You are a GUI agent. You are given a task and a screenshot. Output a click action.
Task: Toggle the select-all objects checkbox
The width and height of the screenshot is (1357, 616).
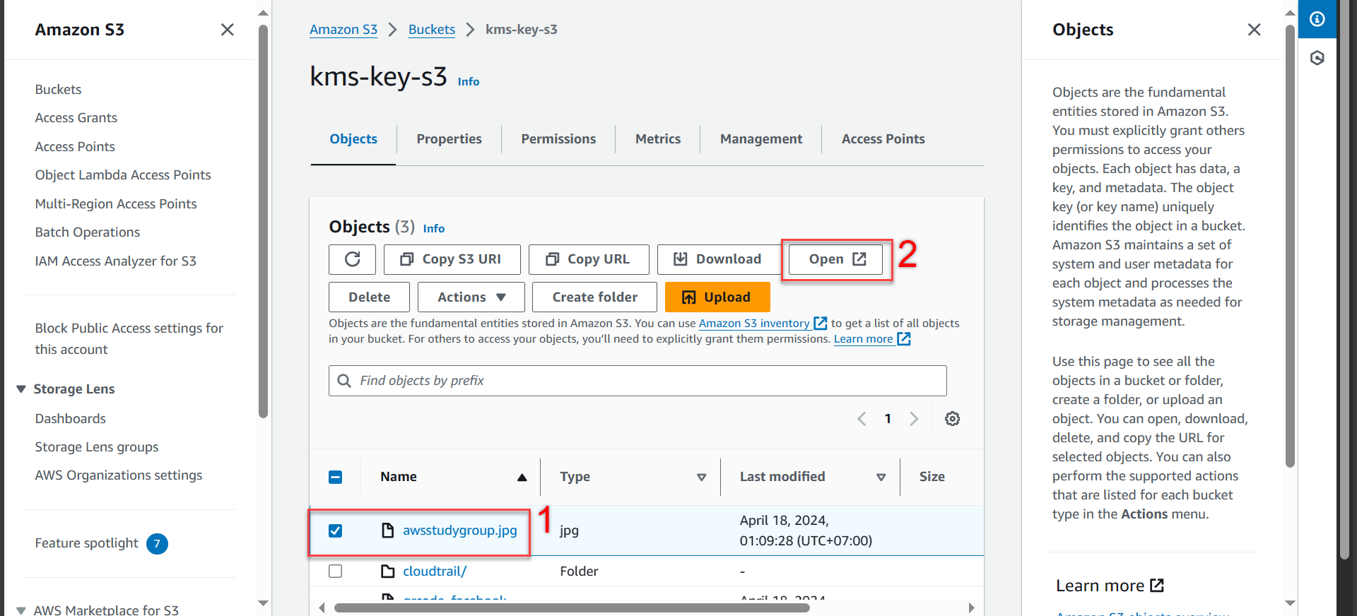[336, 477]
